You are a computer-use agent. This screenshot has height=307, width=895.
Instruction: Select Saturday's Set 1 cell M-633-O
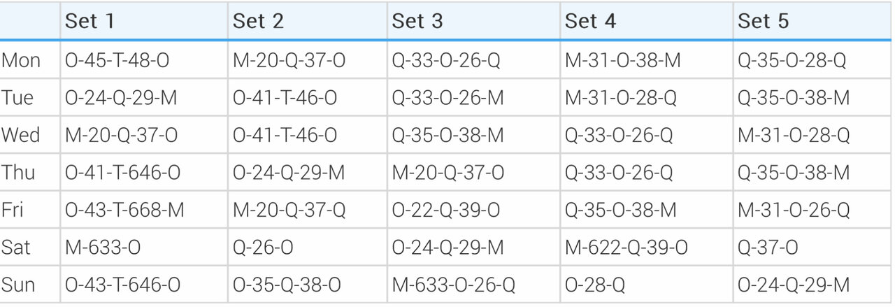pos(98,248)
